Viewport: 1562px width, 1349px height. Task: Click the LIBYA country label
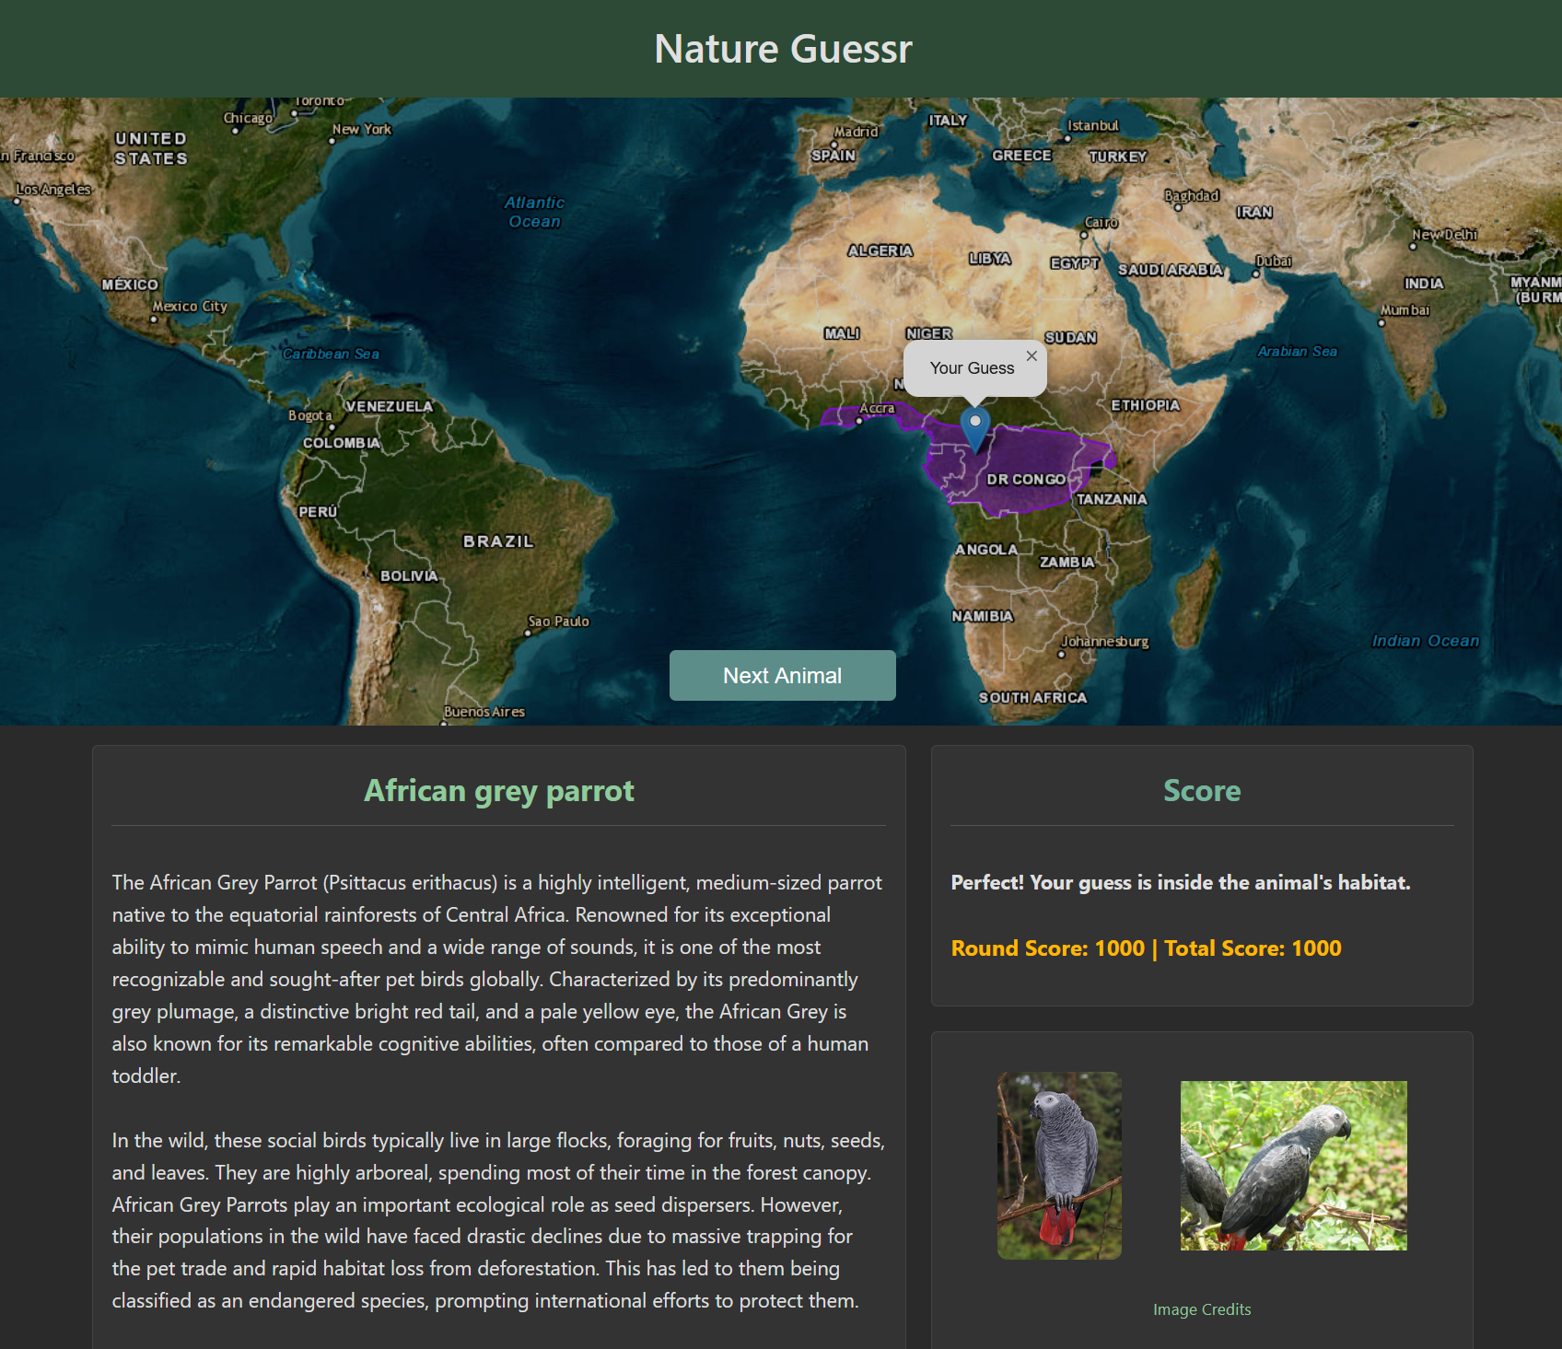990,259
